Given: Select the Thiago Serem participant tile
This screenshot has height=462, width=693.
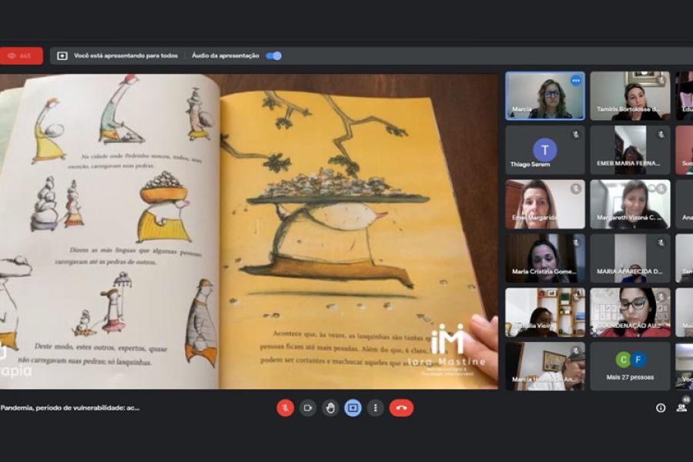Looking at the screenshot, I should point(544,150).
